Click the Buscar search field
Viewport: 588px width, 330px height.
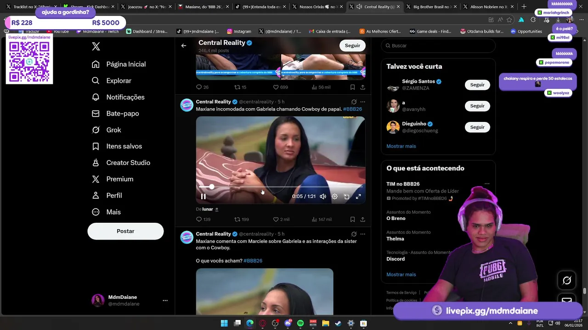438,46
